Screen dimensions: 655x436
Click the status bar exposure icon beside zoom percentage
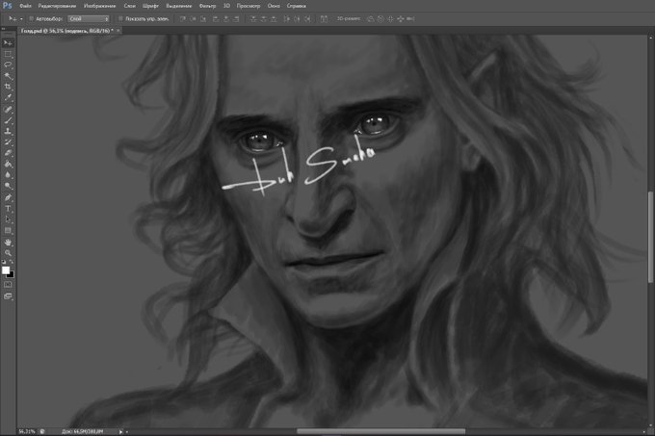[42, 431]
